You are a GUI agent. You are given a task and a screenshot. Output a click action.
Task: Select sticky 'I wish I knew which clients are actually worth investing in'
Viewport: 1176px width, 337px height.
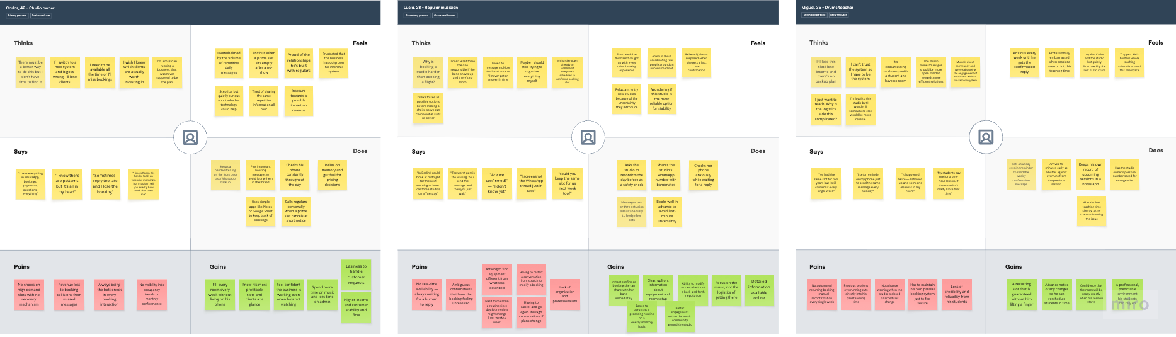134,72
